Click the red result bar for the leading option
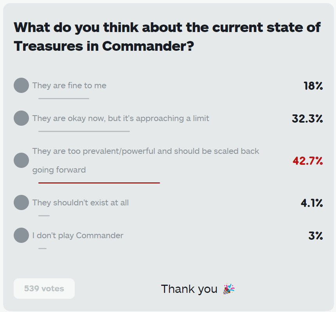The height and width of the screenshot is (312, 336). (99, 182)
